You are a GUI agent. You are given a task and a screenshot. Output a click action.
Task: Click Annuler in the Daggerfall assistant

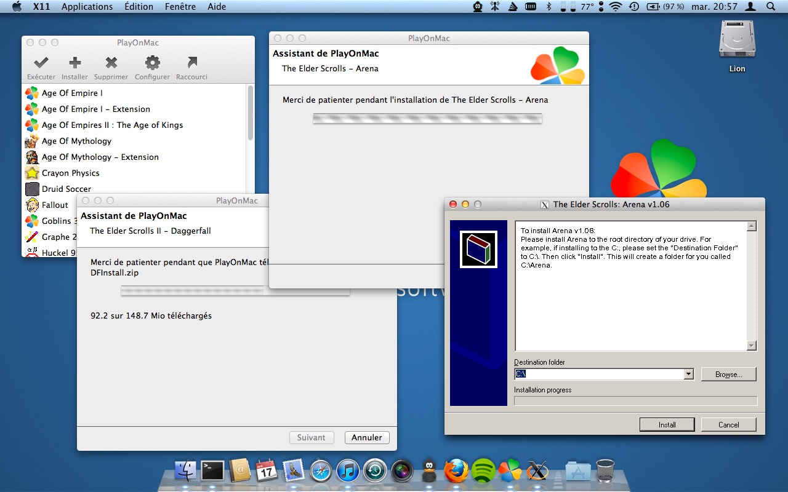tap(367, 437)
